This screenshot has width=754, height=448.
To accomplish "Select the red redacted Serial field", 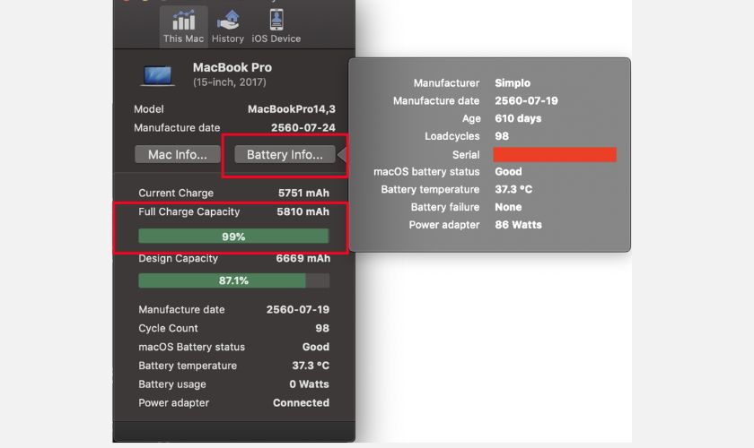I will pos(555,154).
